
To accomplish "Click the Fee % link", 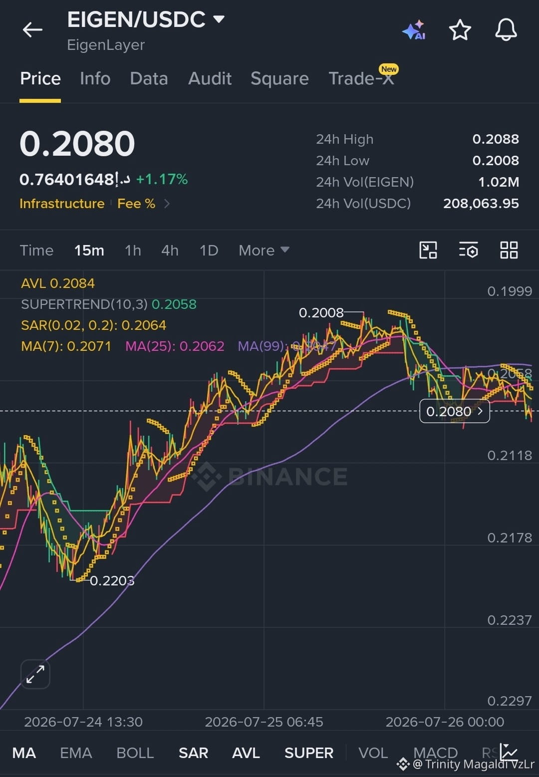I will tap(136, 204).
